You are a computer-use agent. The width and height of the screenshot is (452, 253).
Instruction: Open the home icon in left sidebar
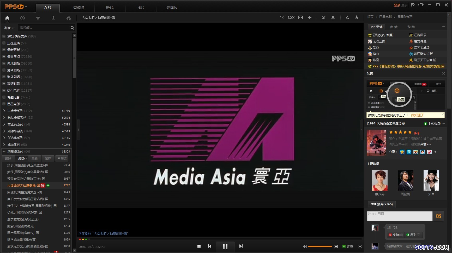pos(7,18)
